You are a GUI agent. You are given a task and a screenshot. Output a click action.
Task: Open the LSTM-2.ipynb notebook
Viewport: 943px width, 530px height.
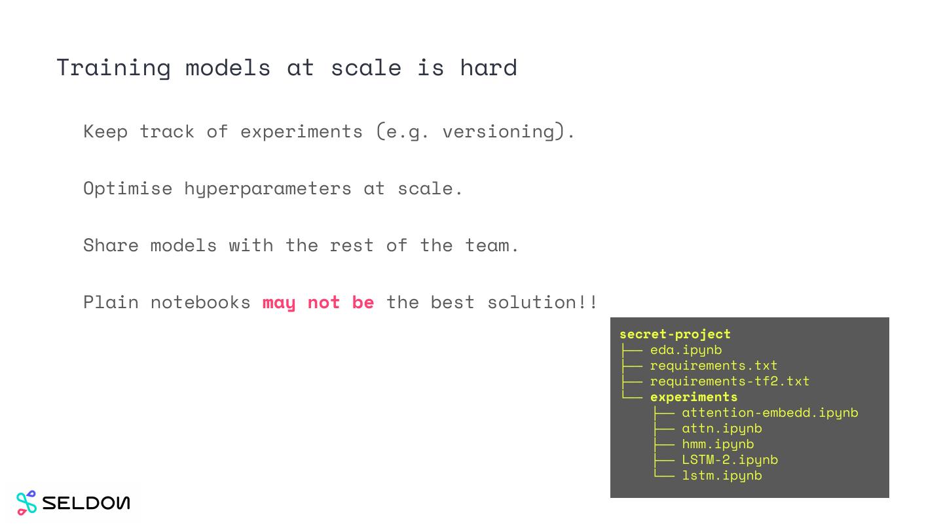click(x=730, y=459)
